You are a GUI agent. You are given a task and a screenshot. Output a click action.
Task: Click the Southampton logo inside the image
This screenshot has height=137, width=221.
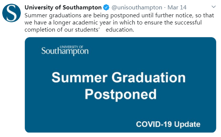pos(65,50)
